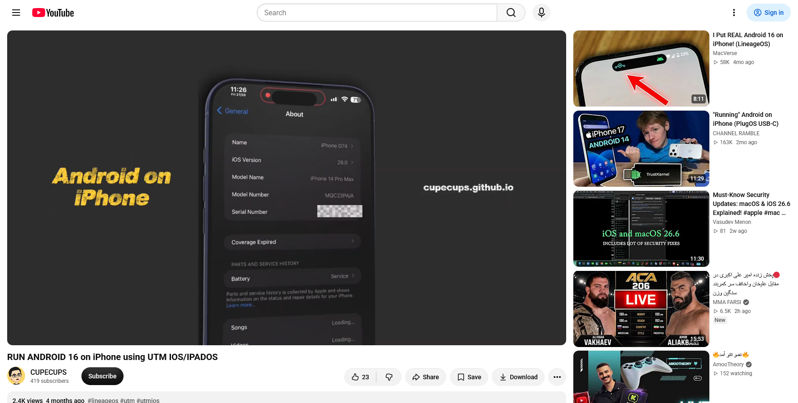Open the CUPECUPS channel name link
Screen dimensions: 798x403
tap(48, 372)
